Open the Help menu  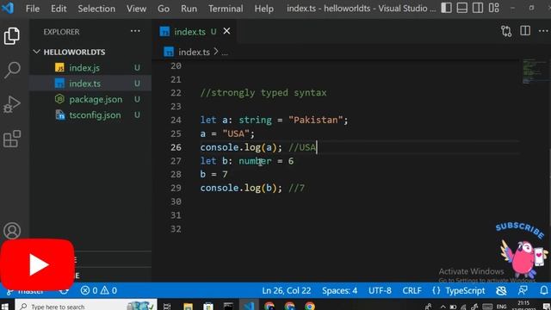tap(264, 9)
